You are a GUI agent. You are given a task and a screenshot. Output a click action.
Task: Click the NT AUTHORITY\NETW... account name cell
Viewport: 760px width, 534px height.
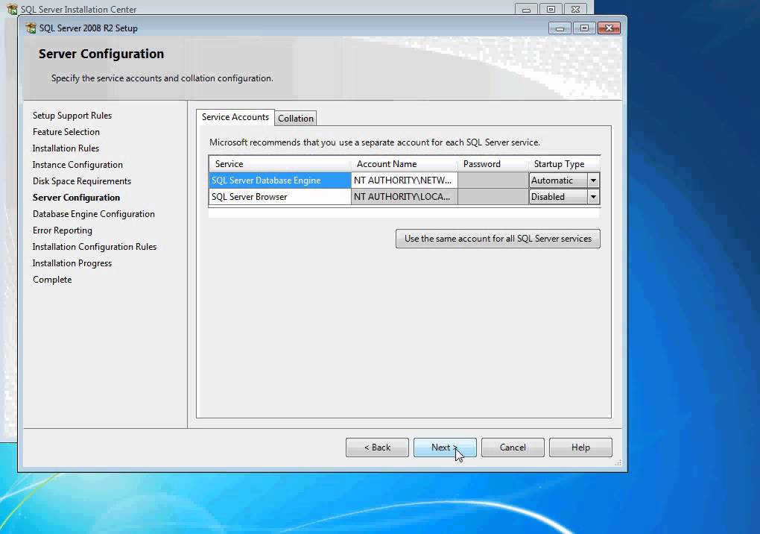(x=405, y=180)
